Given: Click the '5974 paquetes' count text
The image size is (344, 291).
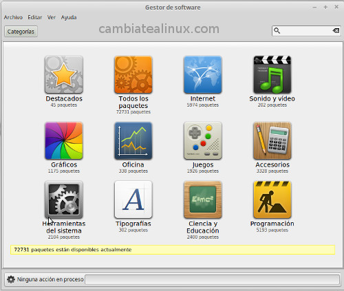Looking at the screenshot, I should click(203, 105).
